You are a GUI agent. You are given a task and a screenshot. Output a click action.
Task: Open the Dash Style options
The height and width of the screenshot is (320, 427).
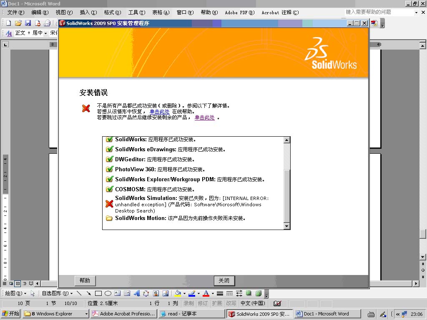230,293
